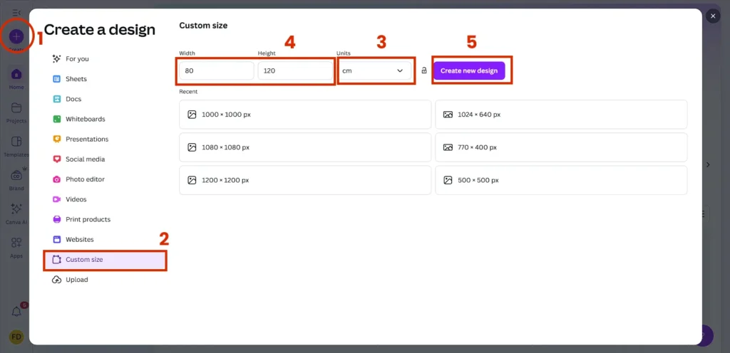Screen dimensions: 730x353
Task: Select Custom size option
Action: pos(105,260)
